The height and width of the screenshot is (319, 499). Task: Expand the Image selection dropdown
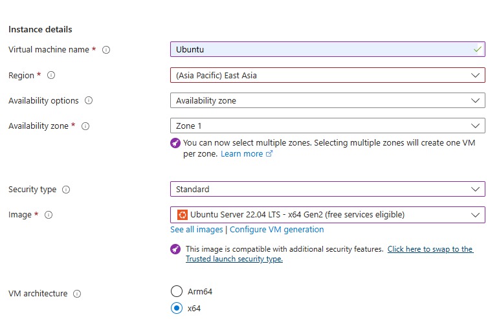(x=327, y=215)
